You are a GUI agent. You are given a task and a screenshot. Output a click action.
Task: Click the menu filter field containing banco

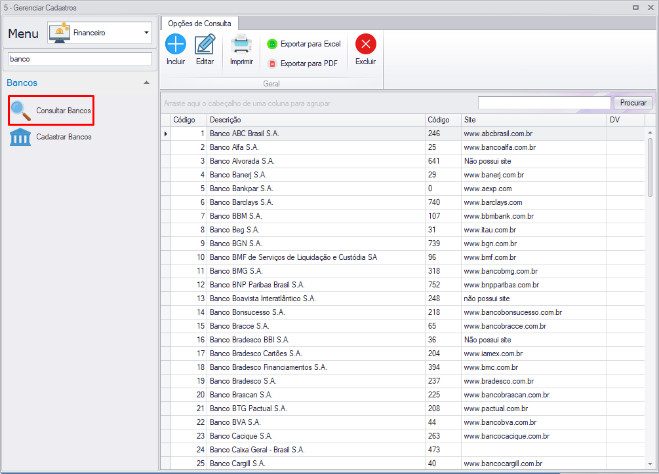coord(80,59)
